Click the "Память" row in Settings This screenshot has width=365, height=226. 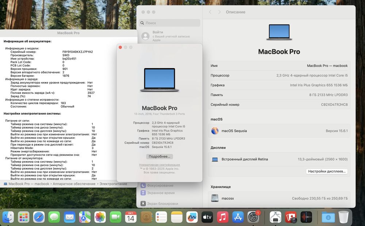pos(279,95)
